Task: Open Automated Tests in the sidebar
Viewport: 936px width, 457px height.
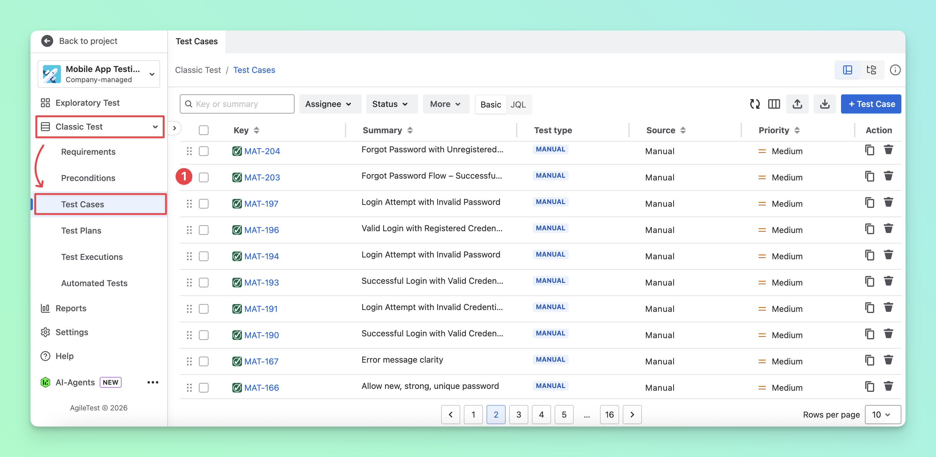Action: click(x=94, y=283)
